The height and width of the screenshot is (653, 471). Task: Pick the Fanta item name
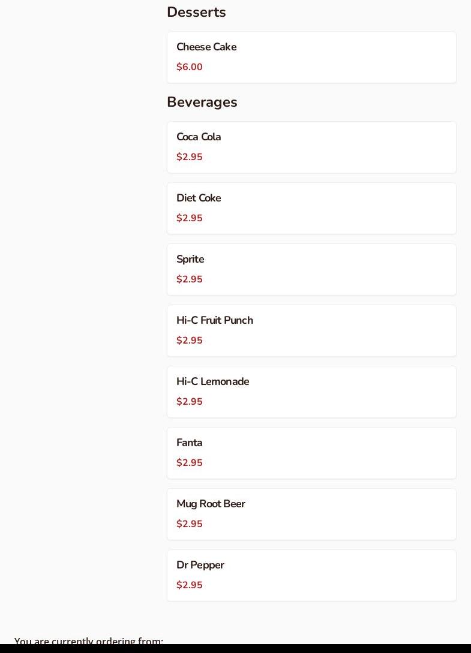click(x=189, y=443)
